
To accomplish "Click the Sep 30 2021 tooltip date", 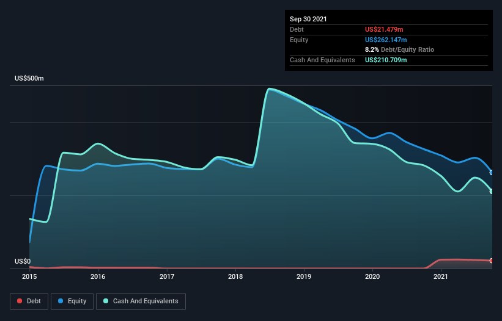I will 308,19.
